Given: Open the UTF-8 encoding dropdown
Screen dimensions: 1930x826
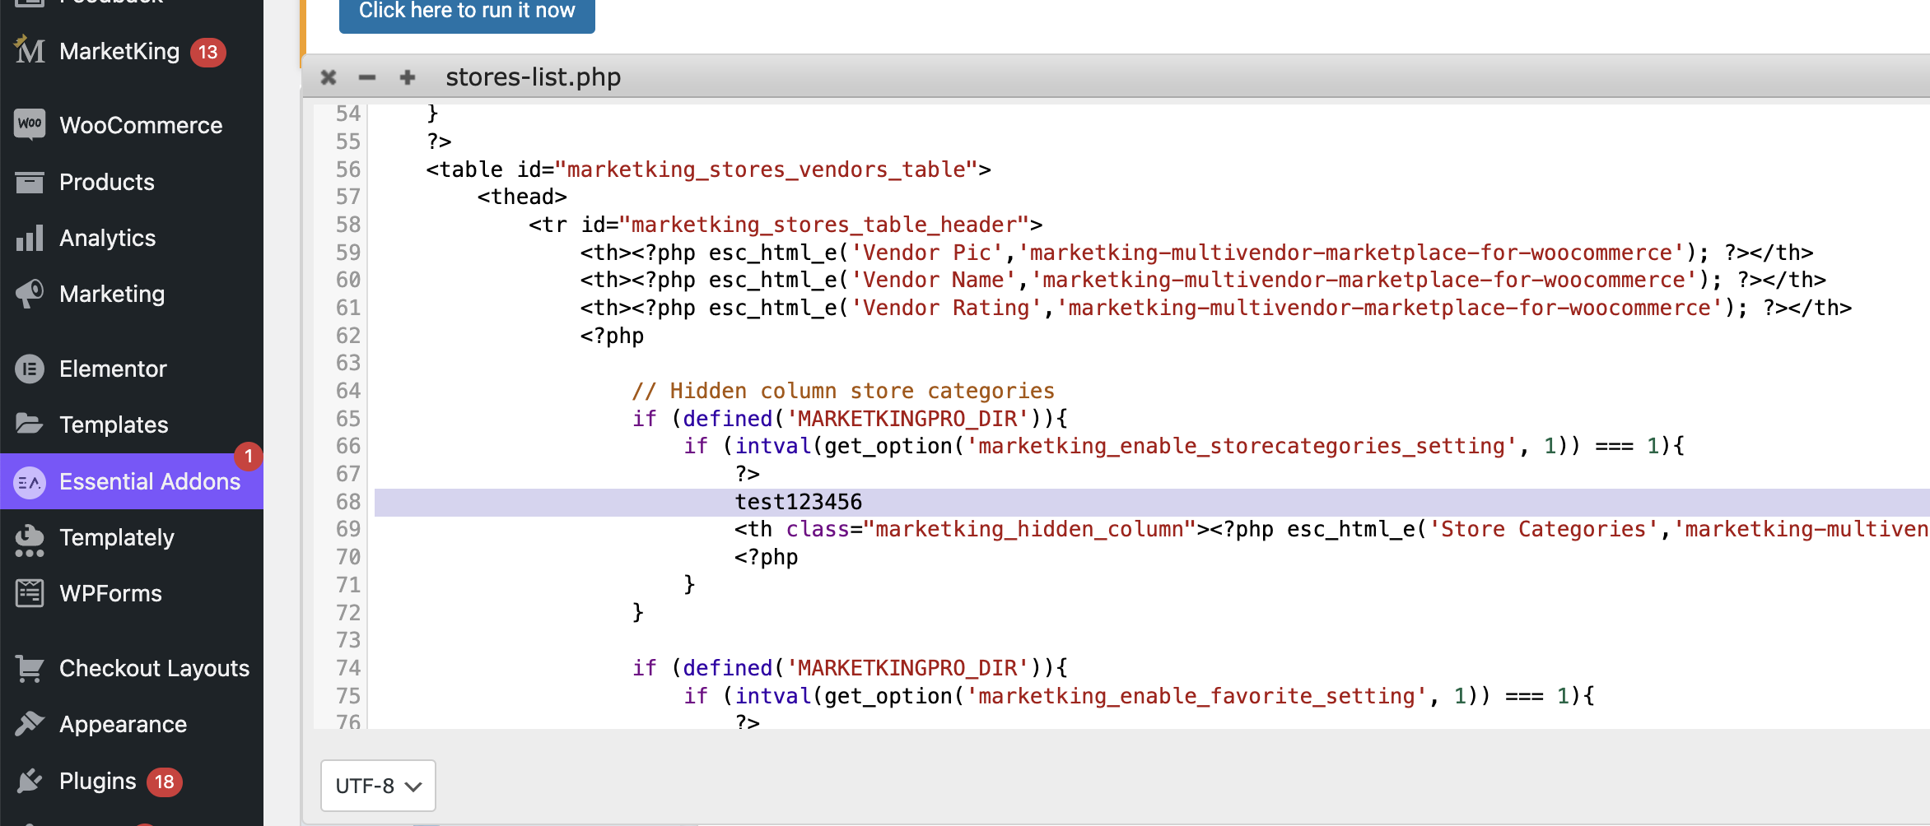Looking at the screenshot, I should pos(378,786).
